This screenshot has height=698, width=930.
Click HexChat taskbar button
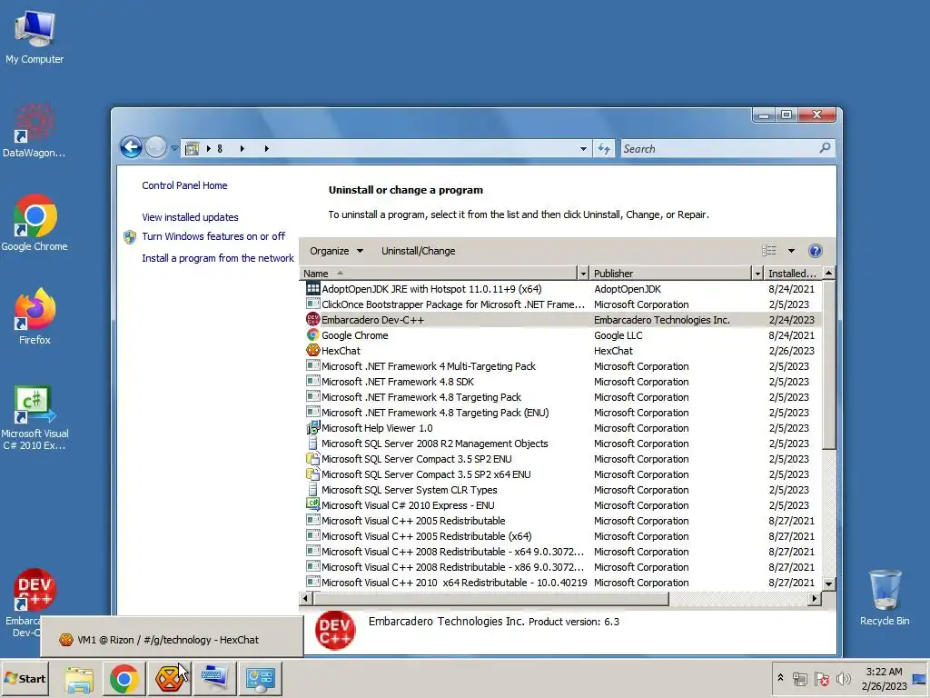[169, 679]
